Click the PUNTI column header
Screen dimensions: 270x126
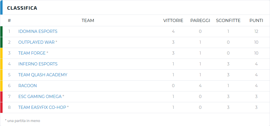coord(256,21)
